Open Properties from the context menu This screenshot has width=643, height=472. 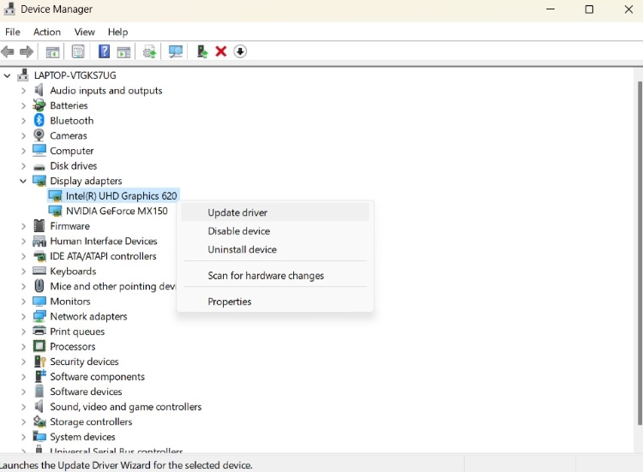coord(229,302)
